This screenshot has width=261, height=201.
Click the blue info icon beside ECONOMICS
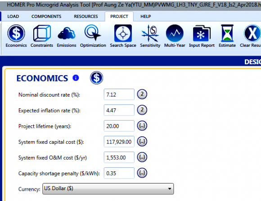coord(76,78)
